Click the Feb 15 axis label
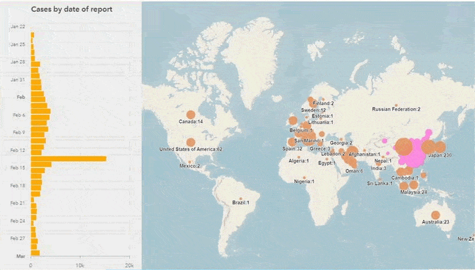Viewport: 475px width, 270px height. 18,167
